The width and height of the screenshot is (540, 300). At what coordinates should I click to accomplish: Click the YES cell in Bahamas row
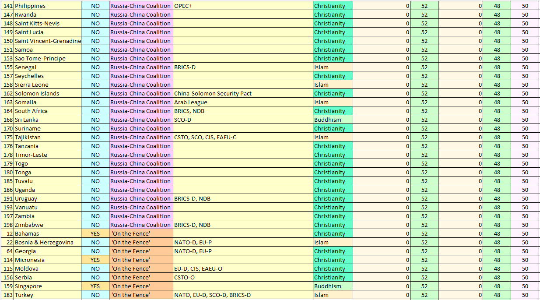click(95, 234)
